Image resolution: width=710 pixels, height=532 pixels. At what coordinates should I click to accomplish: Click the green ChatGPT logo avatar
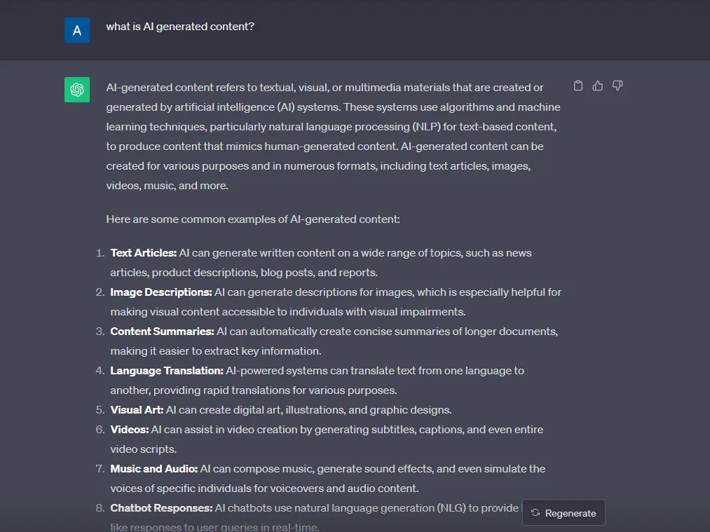click(77, 90)
